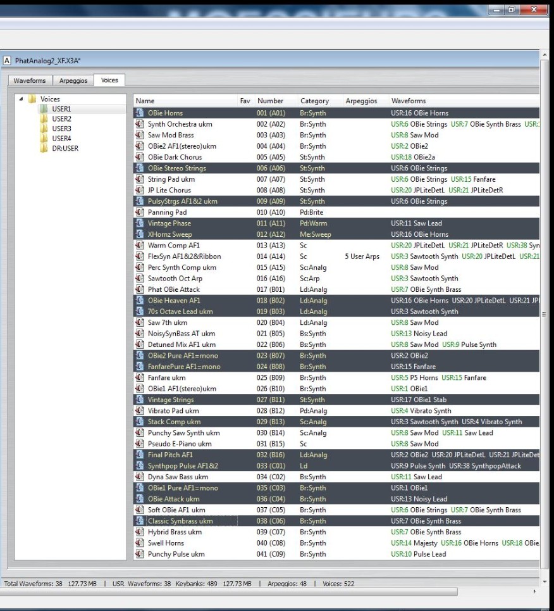Click the Final Pitch AF1 voice name
The width and height of the screenshot is (554, 611).
coord(170,455)
